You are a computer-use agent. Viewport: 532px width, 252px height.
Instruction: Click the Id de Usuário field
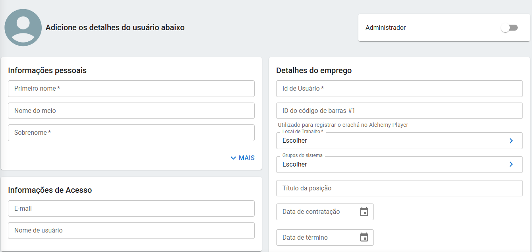tap(399, 89)
